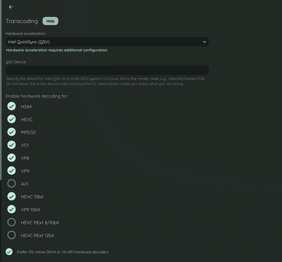Open the Transcoding Help button
The image size is (282, 262).
point(50,21)
